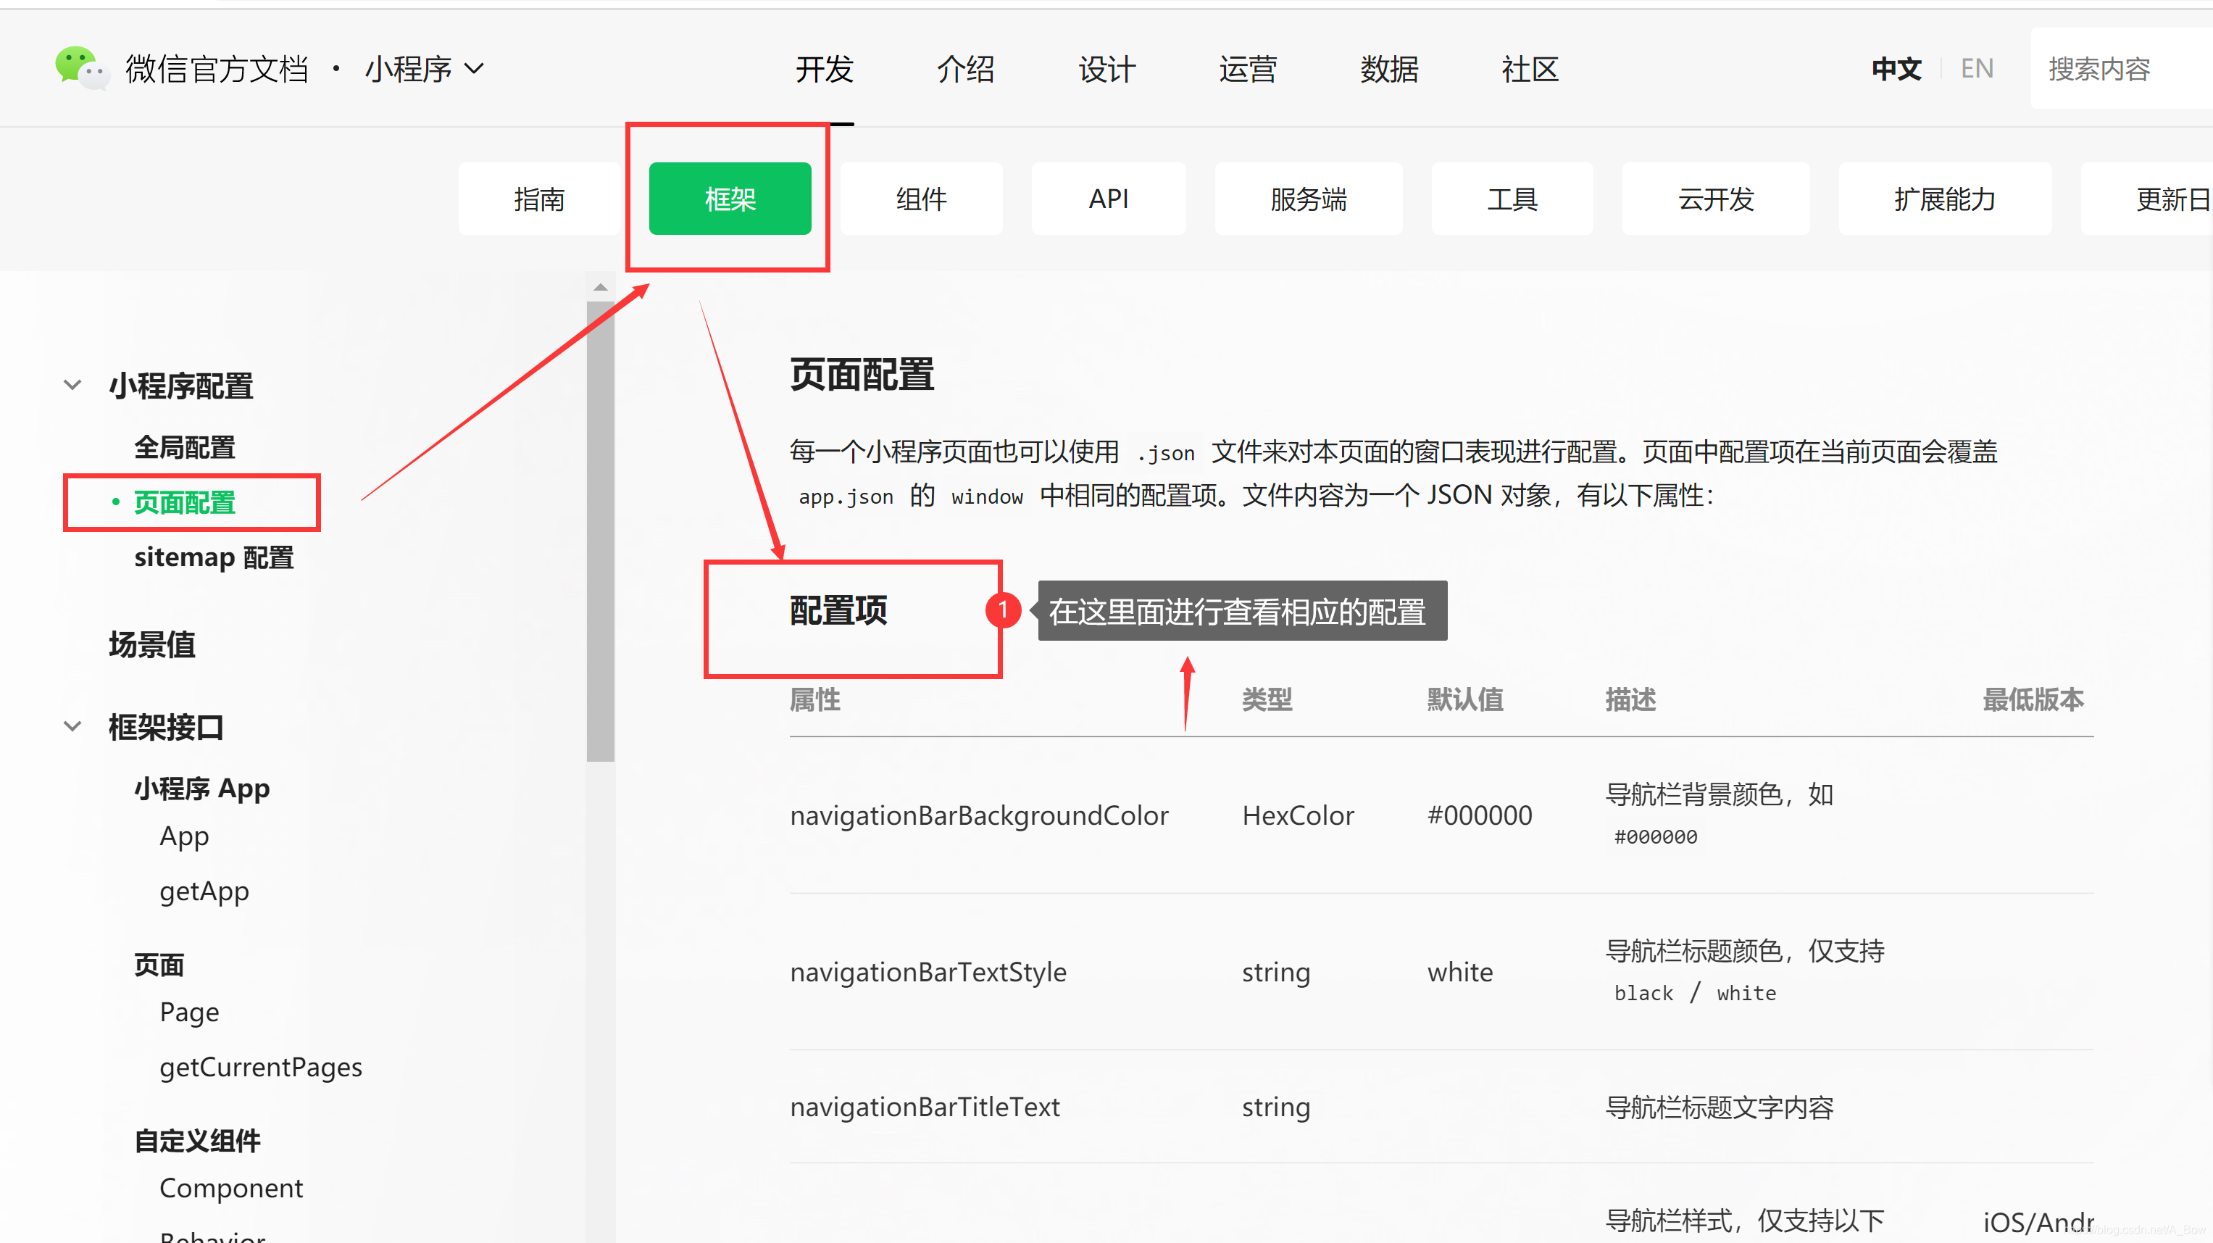Open getCurrentPages in the sidebar

pyautogui.click(x=261, y=1068)
